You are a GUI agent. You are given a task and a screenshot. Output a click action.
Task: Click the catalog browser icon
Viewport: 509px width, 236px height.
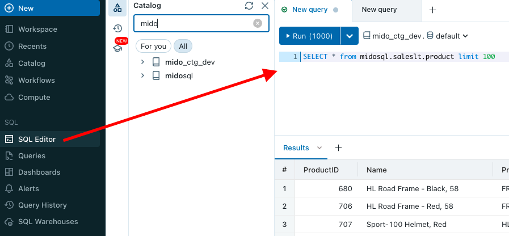pos(117,8)
